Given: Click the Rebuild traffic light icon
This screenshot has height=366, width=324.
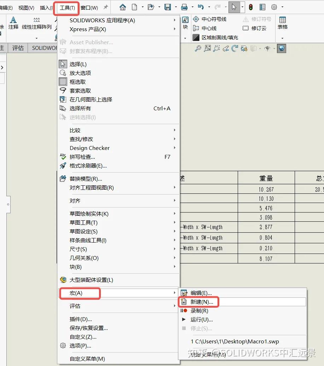Looking at the screenshot, I should pyautogui.click(x=251, y=7).
